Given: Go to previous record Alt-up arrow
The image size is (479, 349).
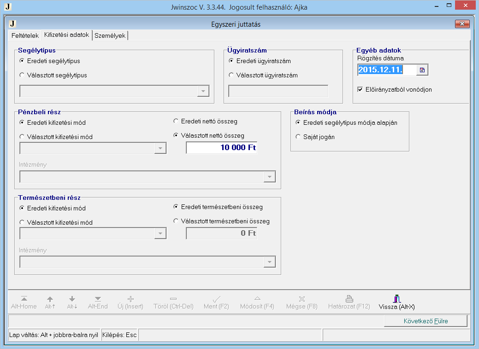Looking at the screenshot, I should point(50,302).
